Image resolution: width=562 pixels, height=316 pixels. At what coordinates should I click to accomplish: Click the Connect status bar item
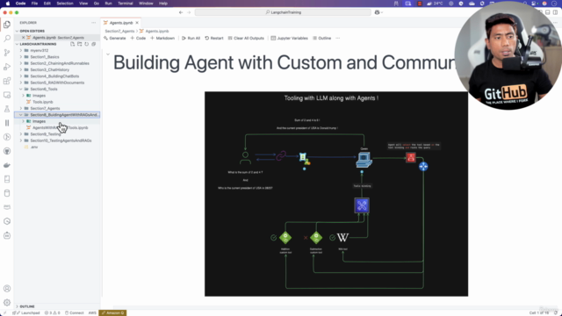74,312
